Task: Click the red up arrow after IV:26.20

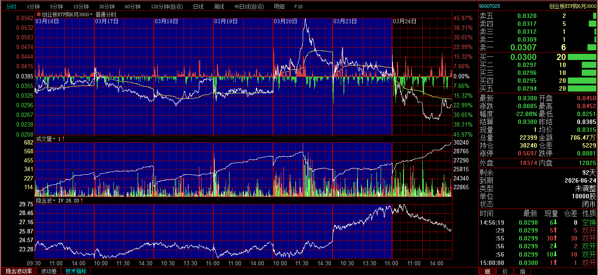Action: click(x=82, y=201)
